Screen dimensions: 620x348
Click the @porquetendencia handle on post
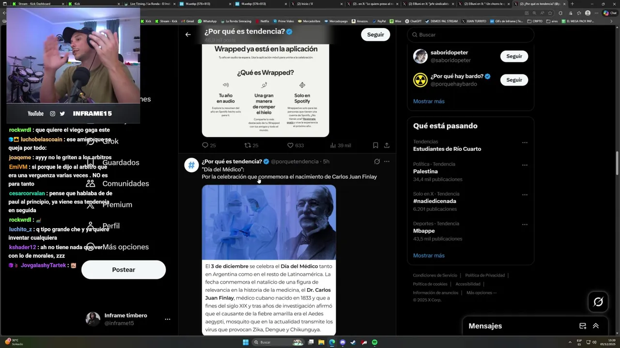[294, 161]
